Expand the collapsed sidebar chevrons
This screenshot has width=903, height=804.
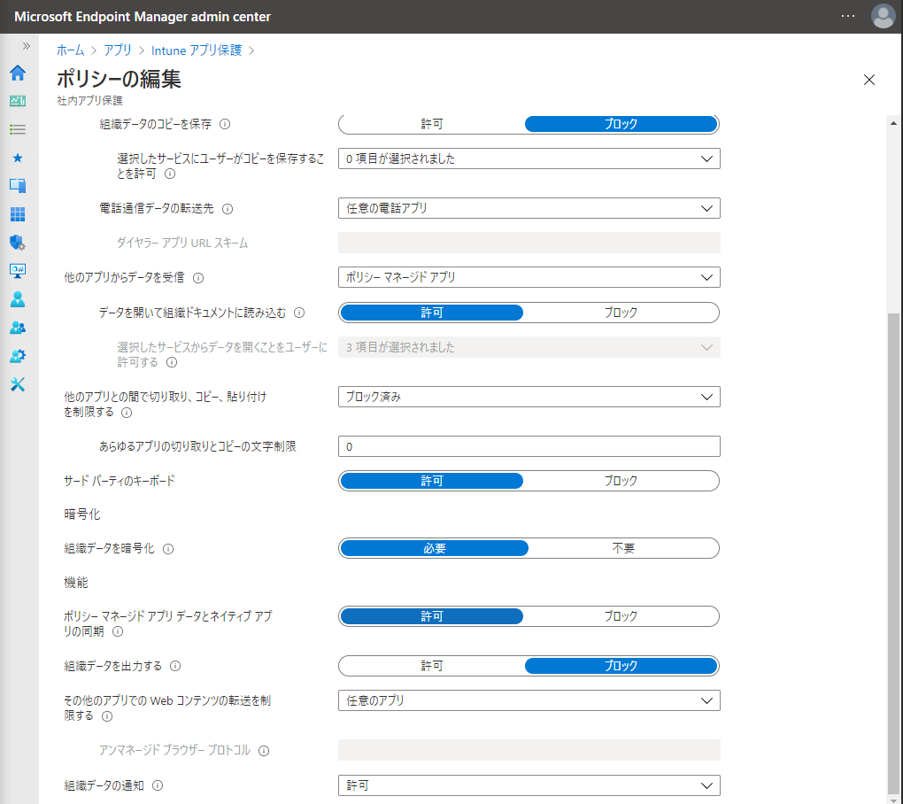pos(26,46)
